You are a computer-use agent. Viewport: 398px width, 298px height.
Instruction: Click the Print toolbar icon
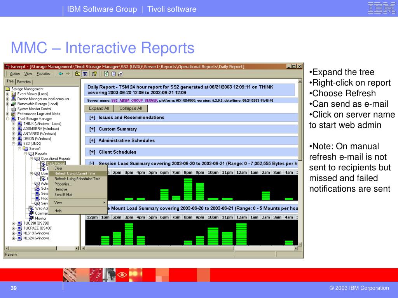(120, 74)
